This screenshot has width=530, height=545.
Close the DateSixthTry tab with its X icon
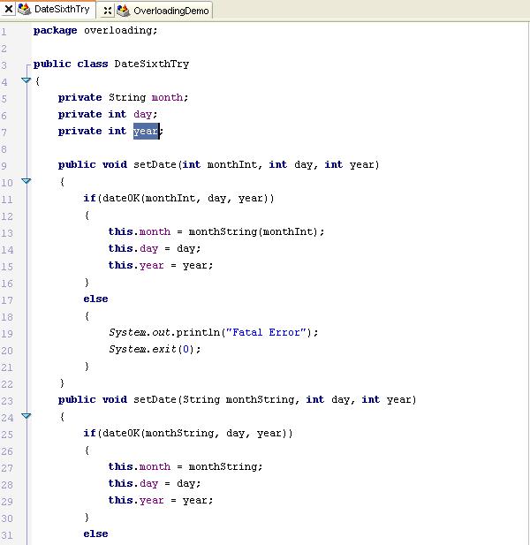pos(9,9)
